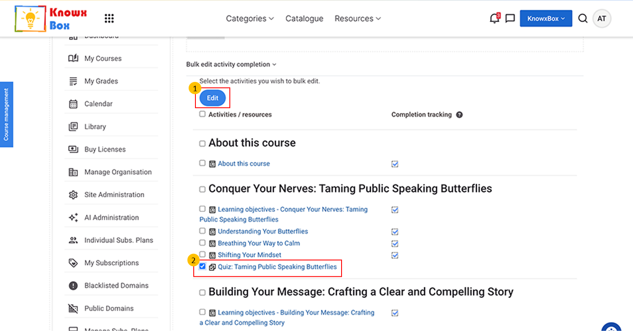
Task: Open Learning objectives - Building Your Message link
Action: pyautogui.click(x=287, y=317)
